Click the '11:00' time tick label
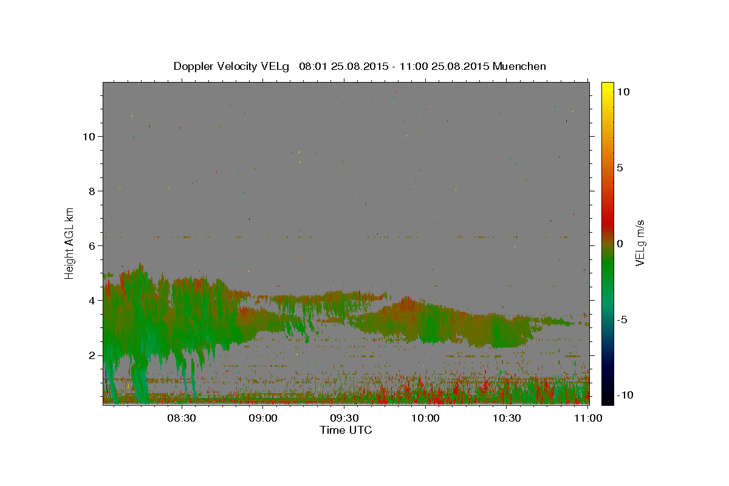 tap(588, 419)
